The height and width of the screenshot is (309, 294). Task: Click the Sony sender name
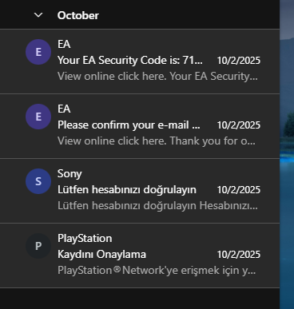pos(70,174)
